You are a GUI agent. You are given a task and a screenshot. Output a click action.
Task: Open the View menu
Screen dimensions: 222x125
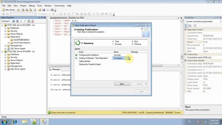click(x=16, y=6)
